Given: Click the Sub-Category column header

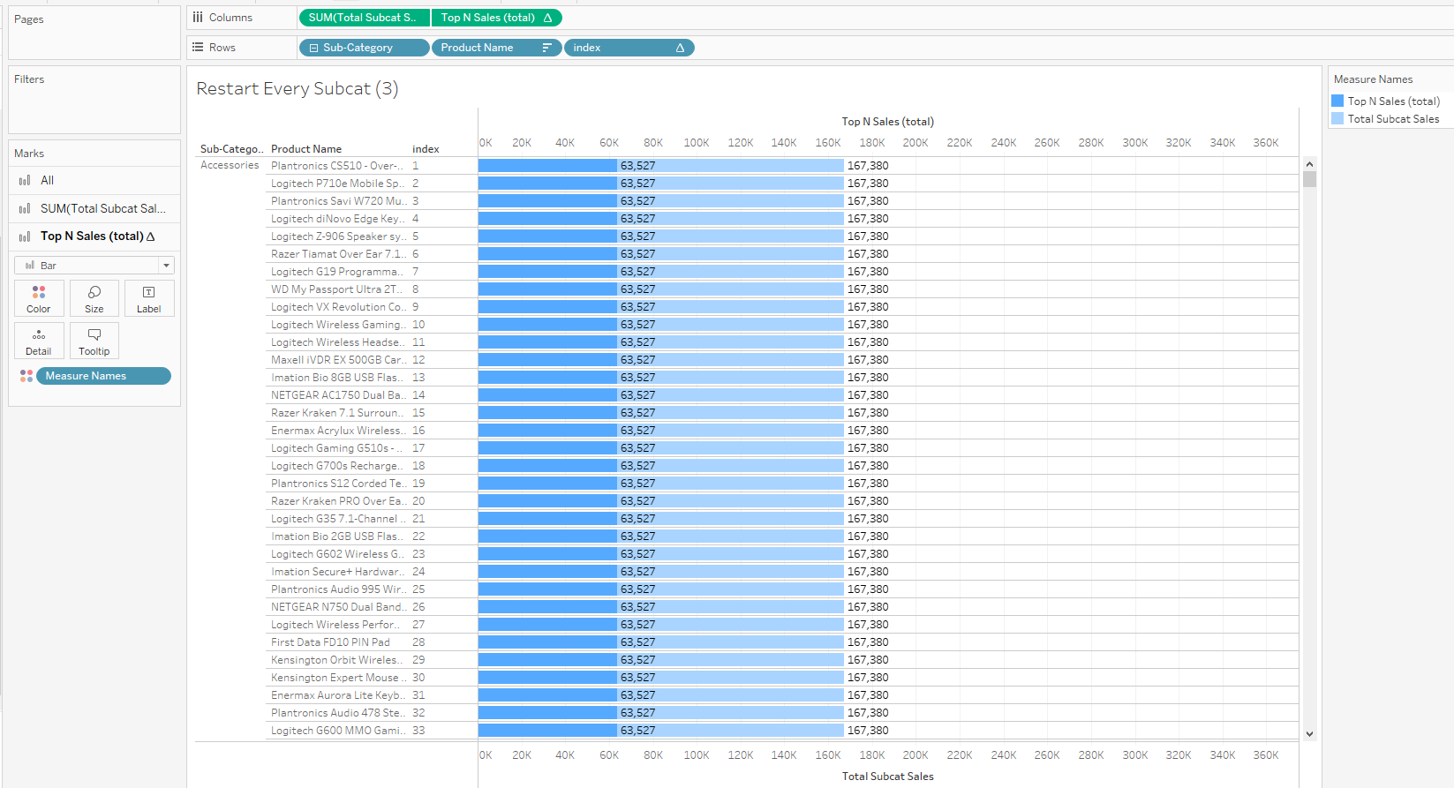Looking at the screenshot, I should point(231,149).
